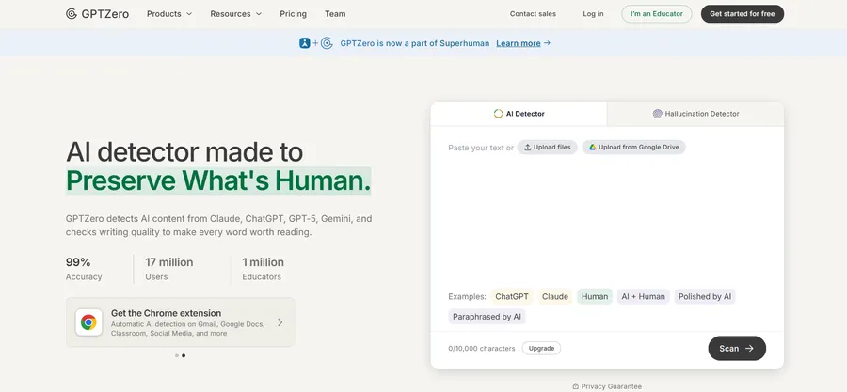Screen dimensions: 847x392
Task: Switch to the Hallucination Detector tab
Action: click(x=695, y=114)
